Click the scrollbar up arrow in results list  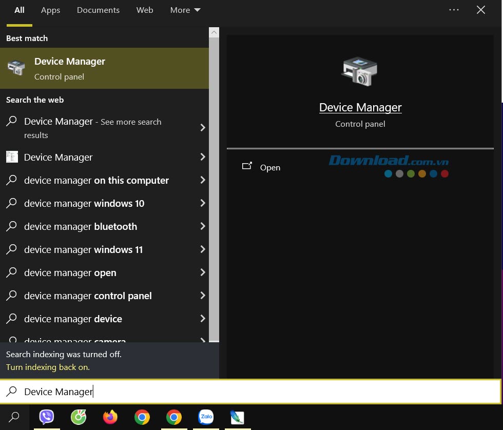(214, 32)
